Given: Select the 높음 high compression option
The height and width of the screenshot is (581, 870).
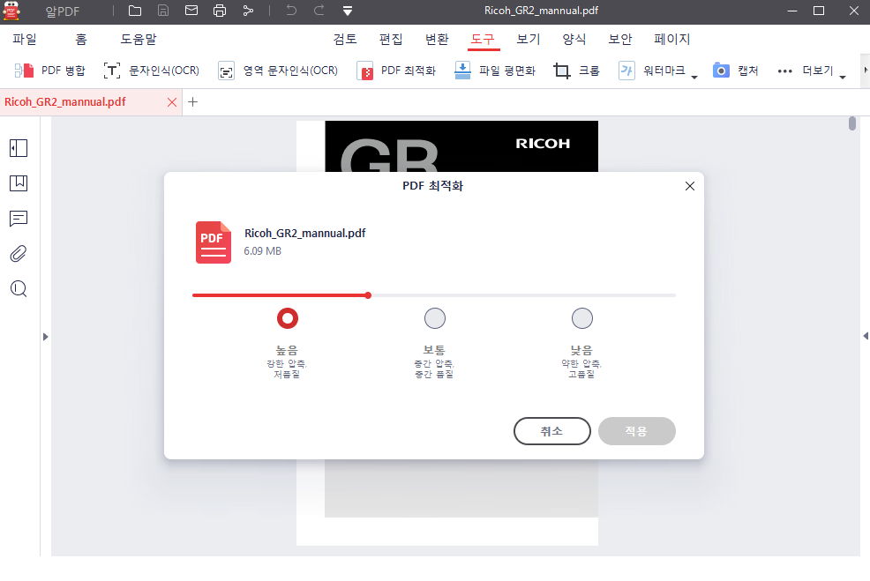Looking at the screenshot, I should pos(288,318).
